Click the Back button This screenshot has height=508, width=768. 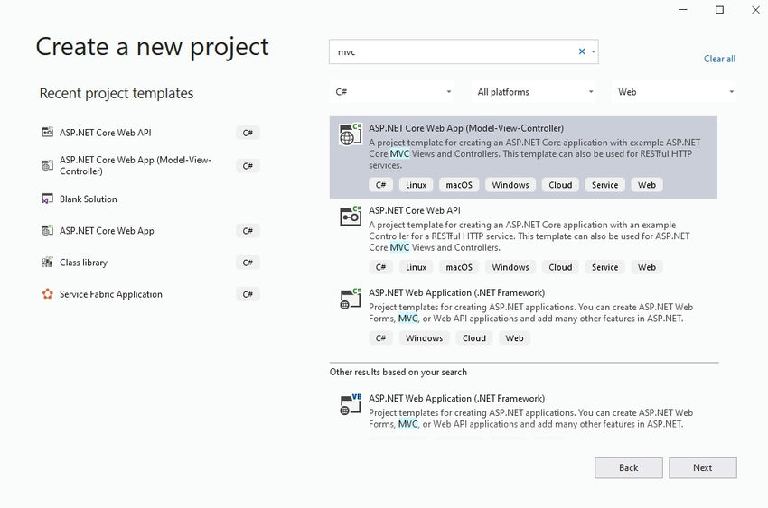[629, 468]
